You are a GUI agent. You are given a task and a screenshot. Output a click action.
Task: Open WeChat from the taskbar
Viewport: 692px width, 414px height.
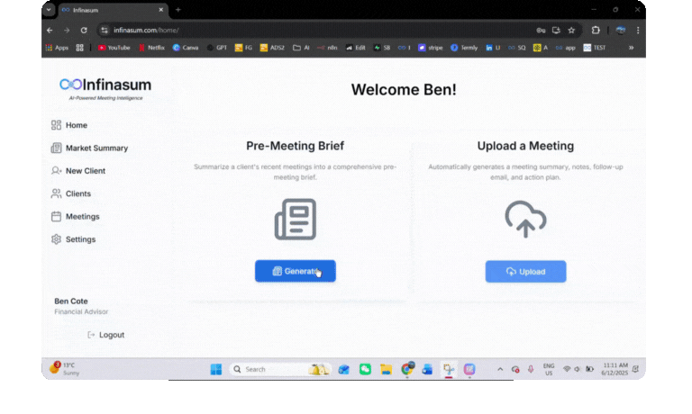point(365,370)
